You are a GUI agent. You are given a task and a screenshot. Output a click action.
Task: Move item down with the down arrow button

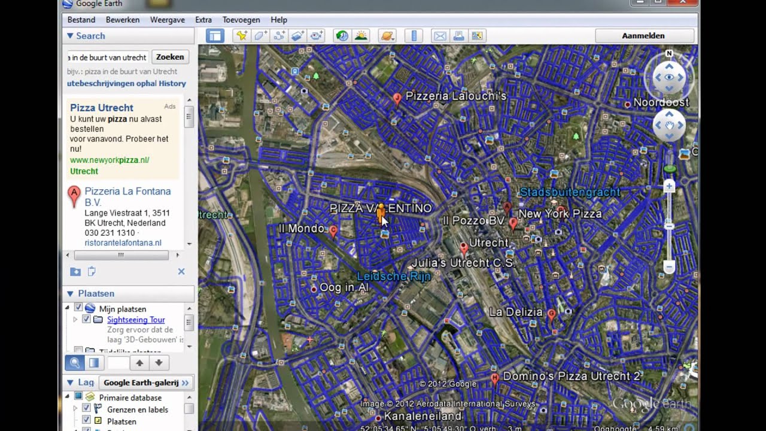(x=159, y=363)
